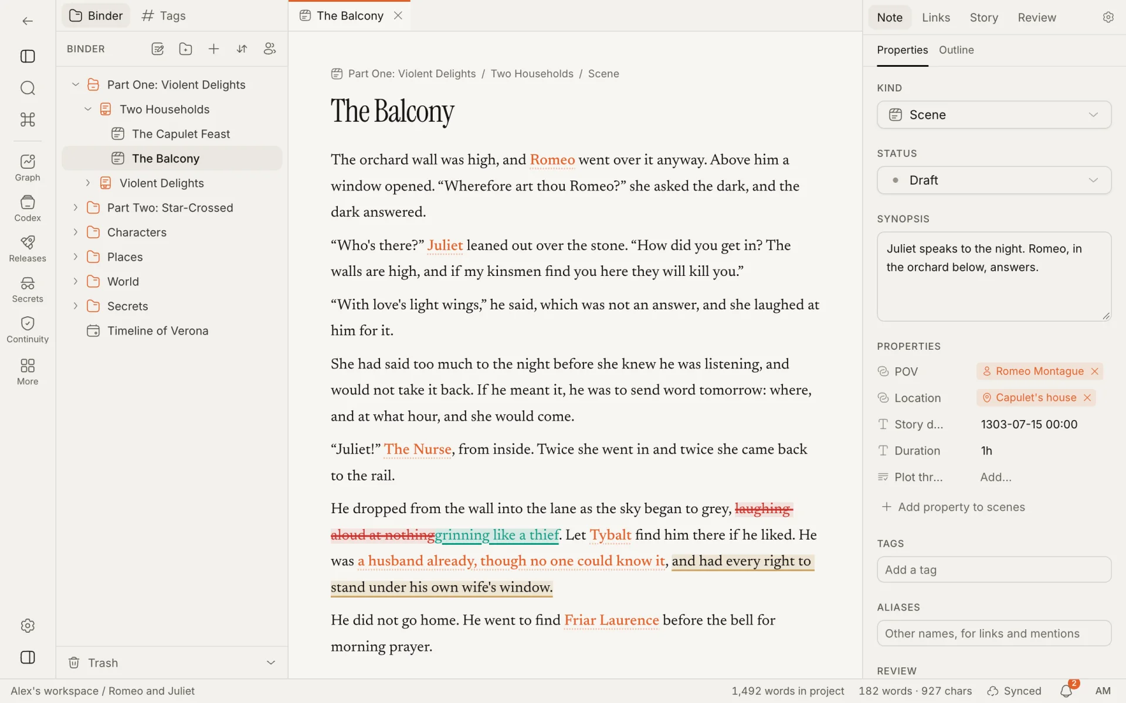Switch to the Review tab
The image size is (1126, 703).
coord(1036,18)
